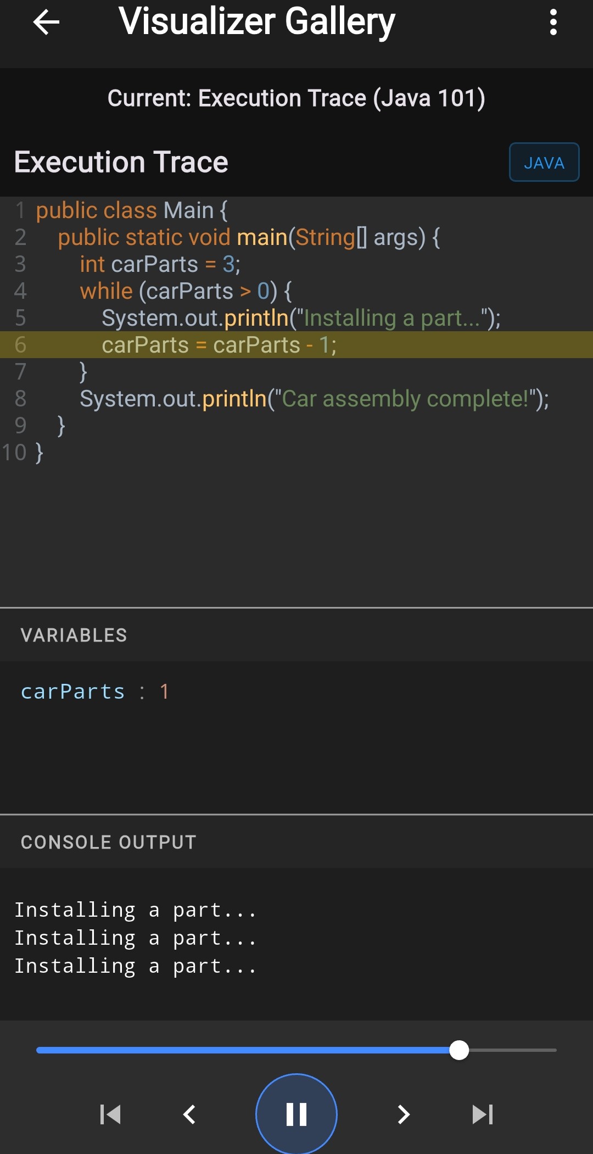Select the while loop on line 4
Screen dimensions: 593x1154
click(187, 291)
